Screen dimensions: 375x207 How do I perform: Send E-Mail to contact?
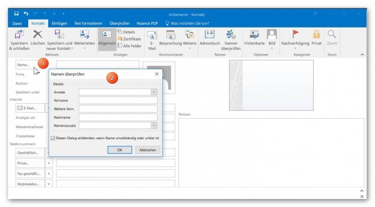pyautogui.click(x=152, y=40)
